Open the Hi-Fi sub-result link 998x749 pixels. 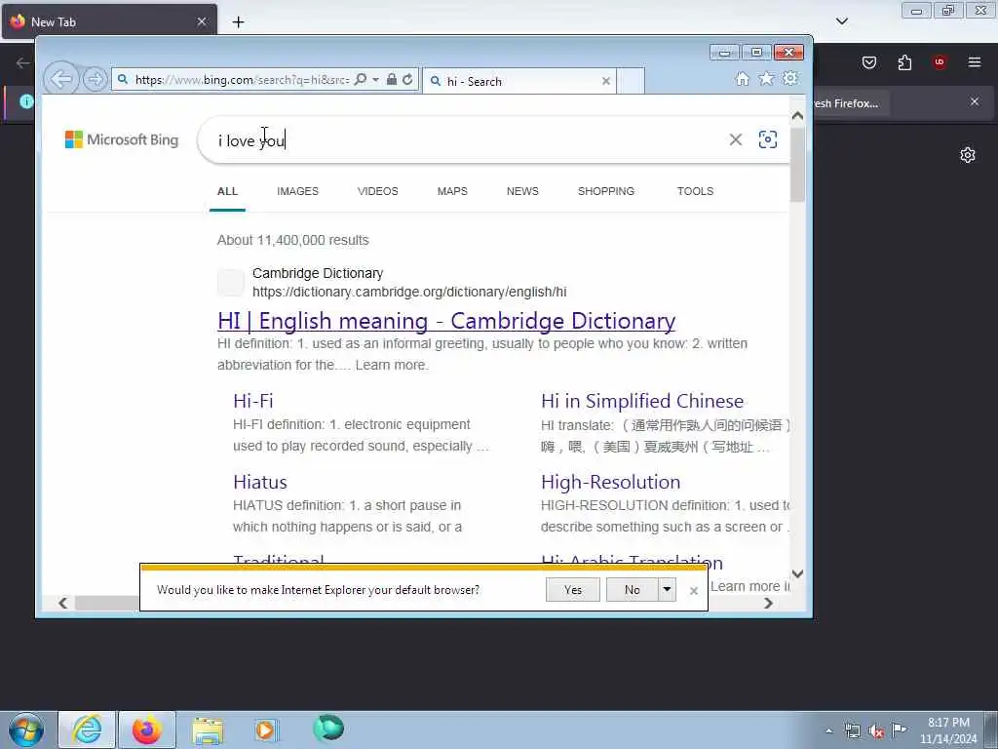coord(252,401)
